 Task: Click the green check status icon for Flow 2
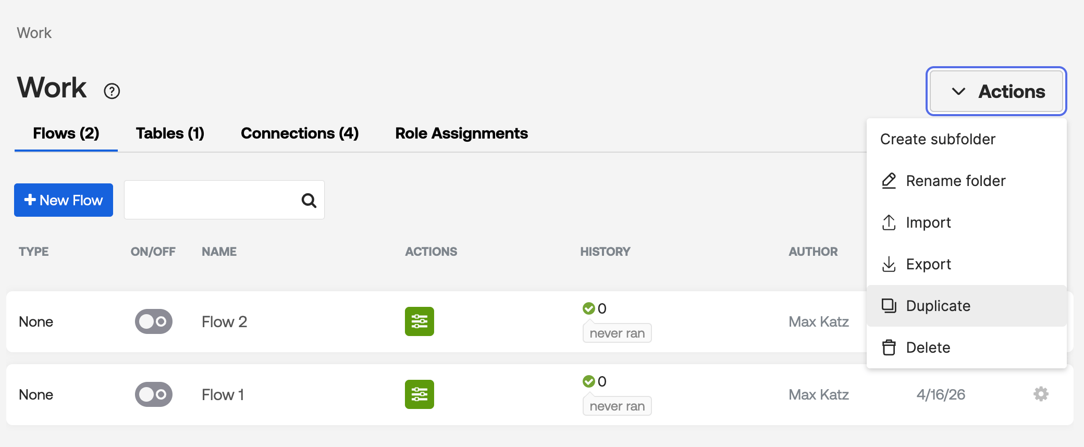[589, 308]
